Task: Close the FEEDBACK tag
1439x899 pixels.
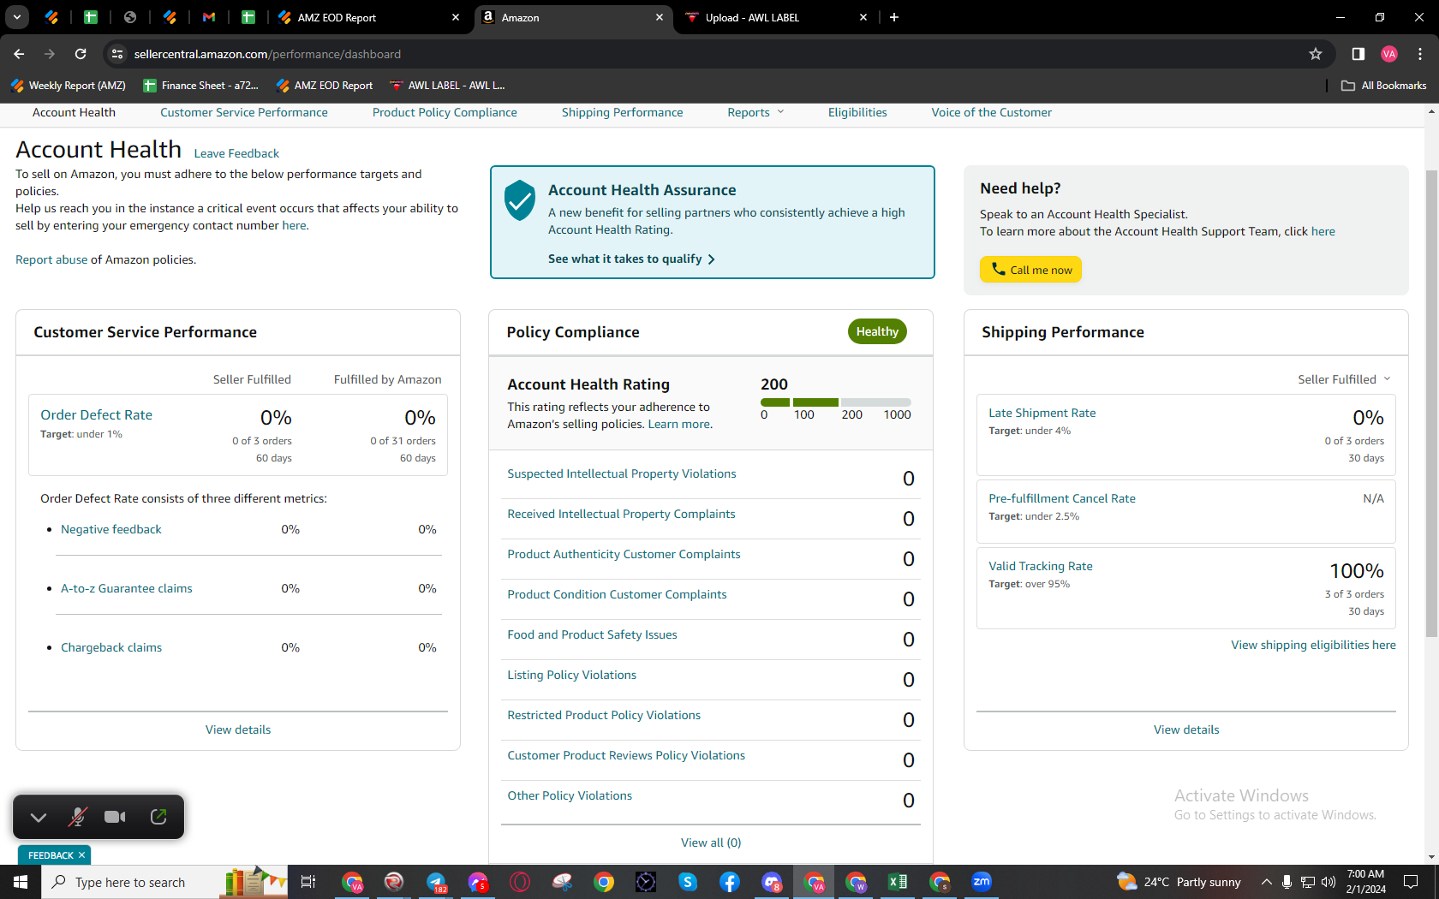Action: pos(82,855)
